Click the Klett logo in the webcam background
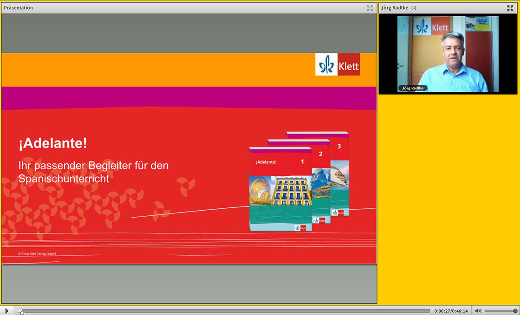 pyautogui.click(x=432, y=26)
